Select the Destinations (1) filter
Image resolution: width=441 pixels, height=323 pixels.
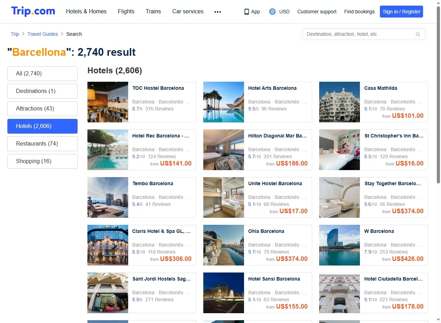point(42,91)
